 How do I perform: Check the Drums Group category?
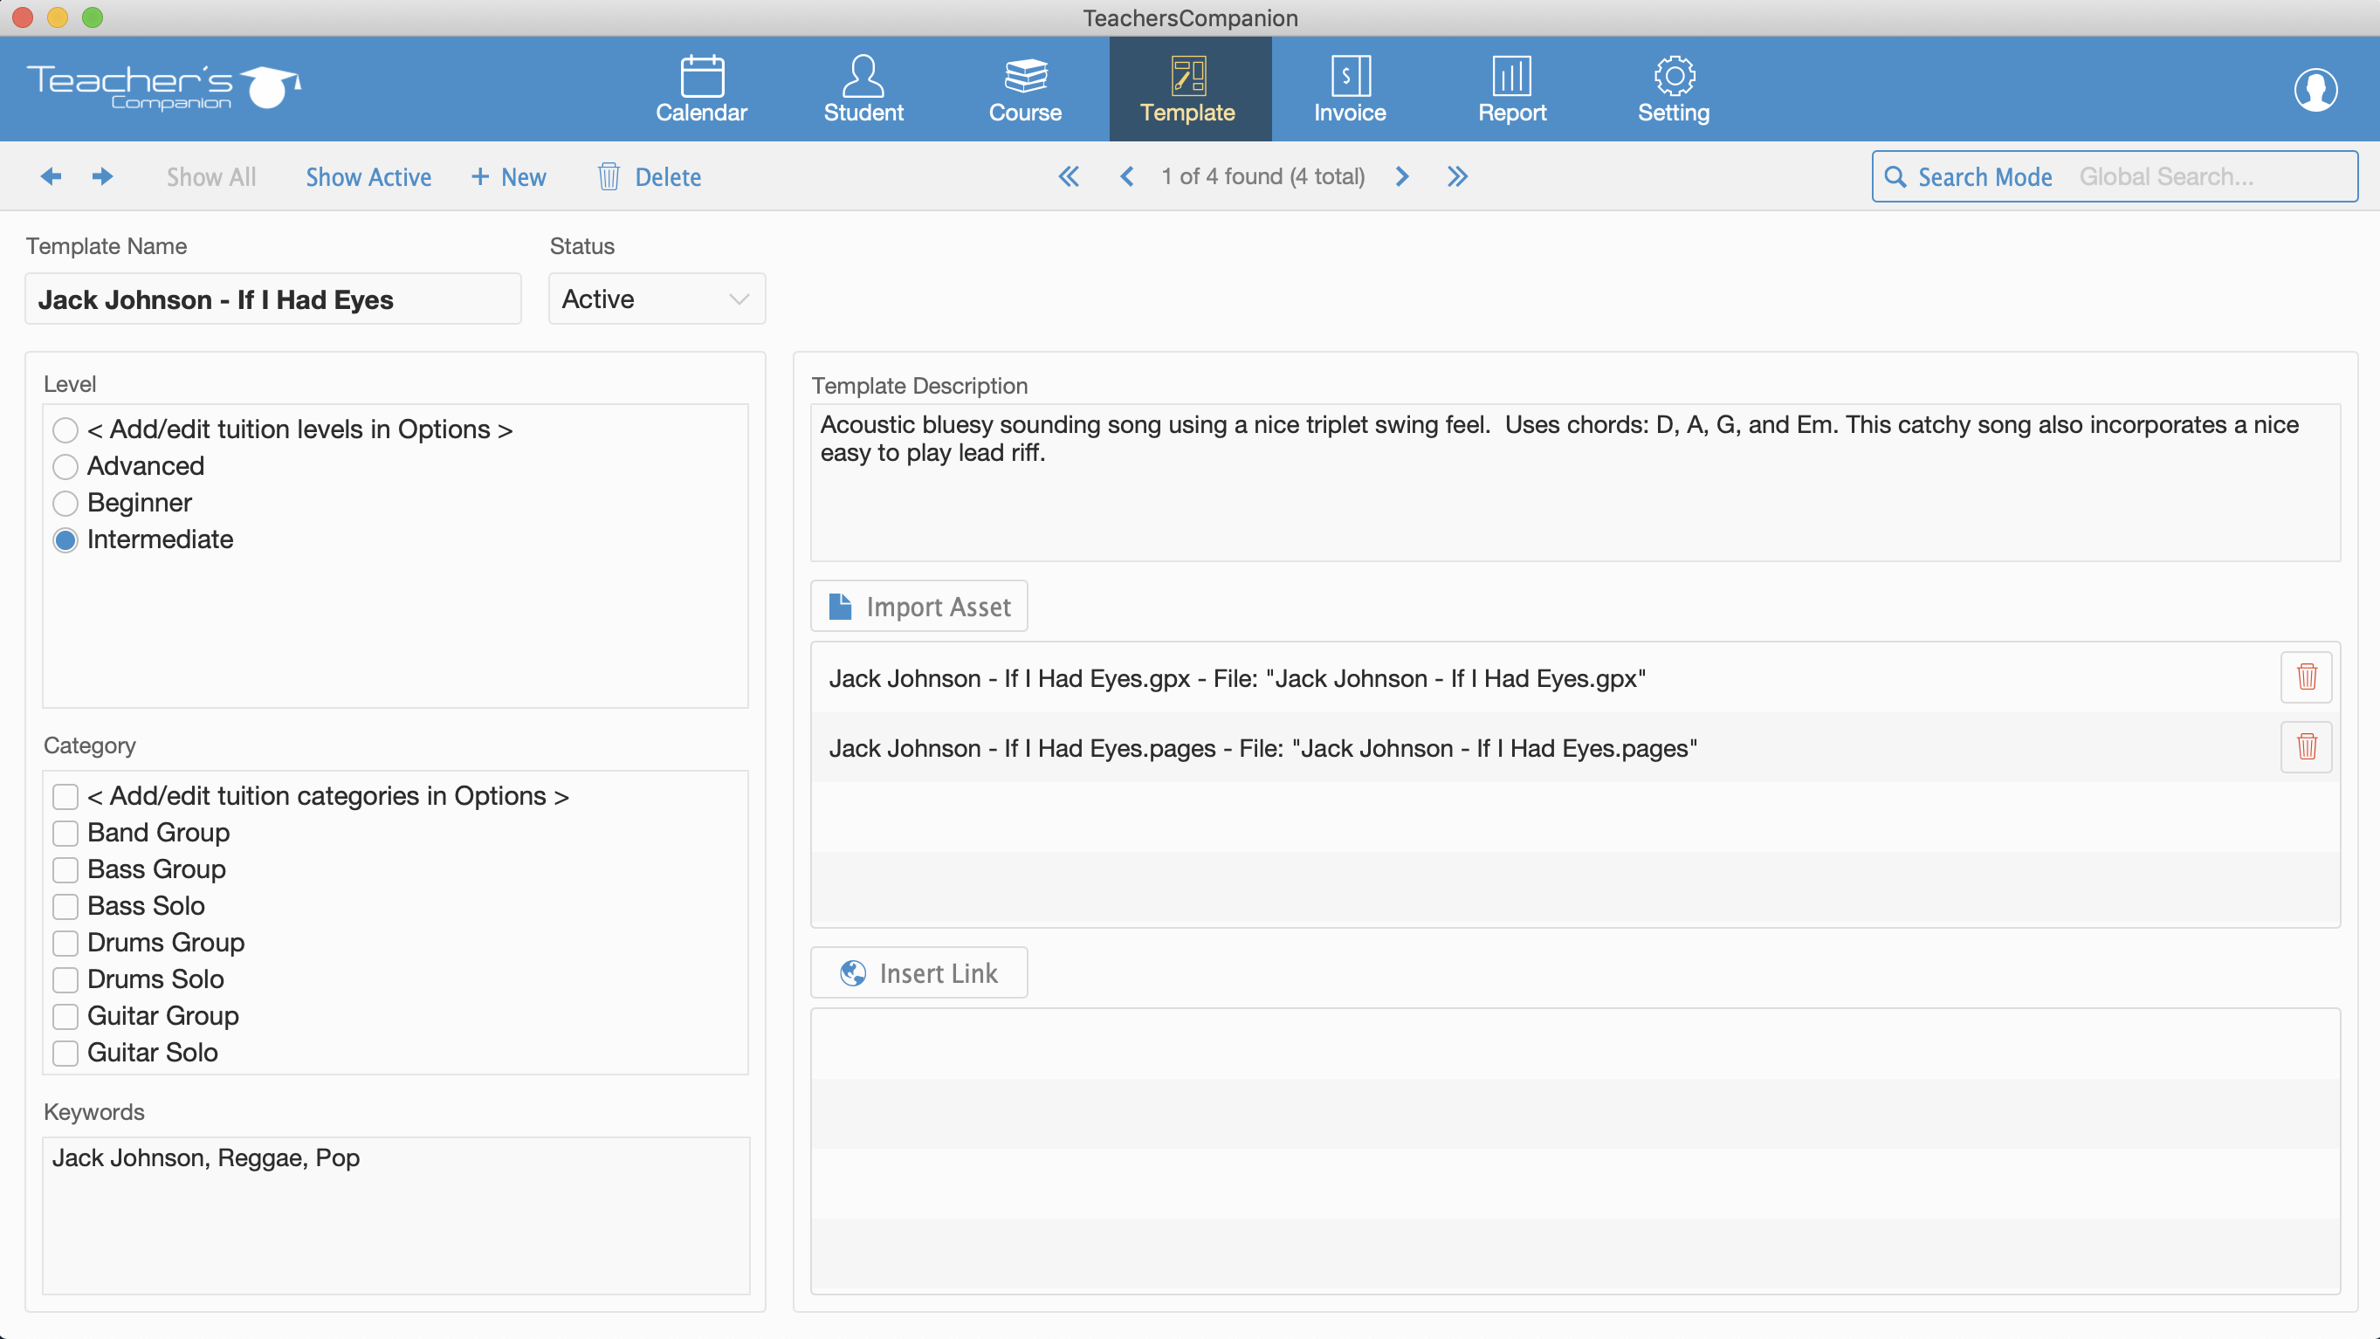point(65,943)
